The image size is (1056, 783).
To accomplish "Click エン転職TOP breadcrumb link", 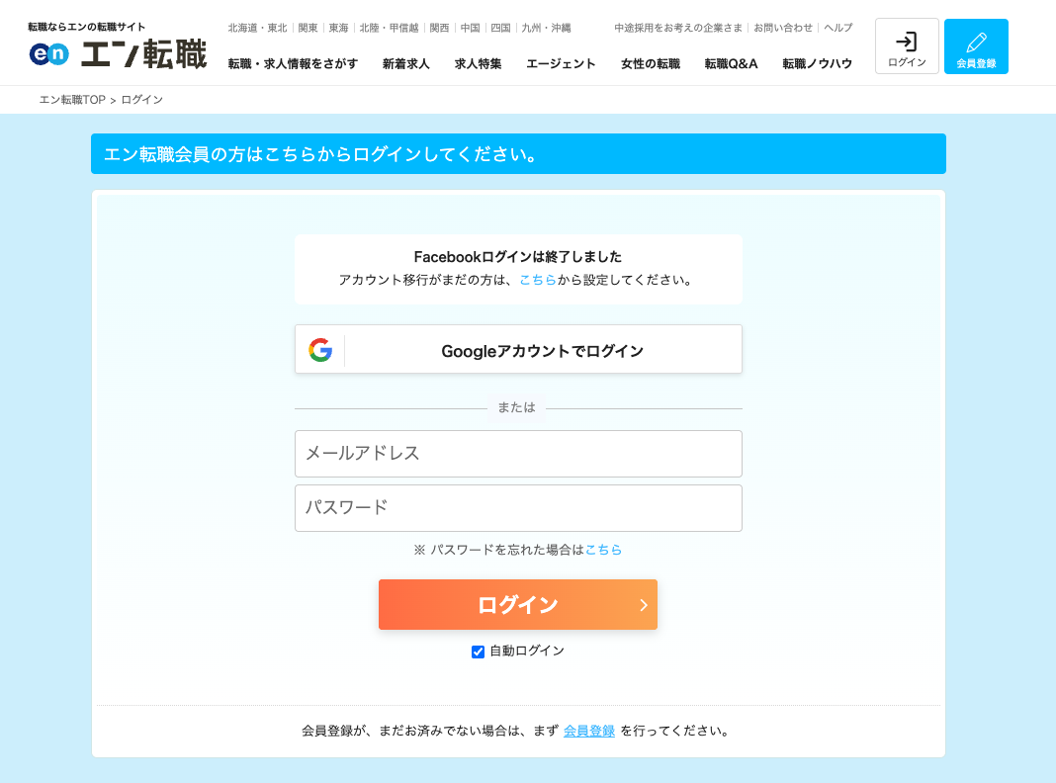I will pyautogui.click(x=72, y=100).
